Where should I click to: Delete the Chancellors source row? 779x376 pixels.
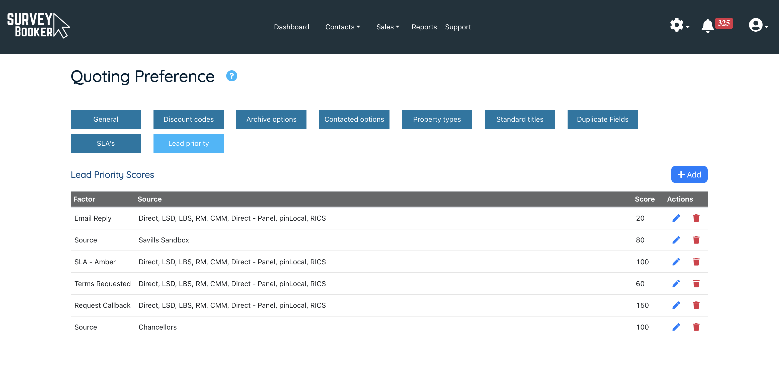[x=696, y=327]
